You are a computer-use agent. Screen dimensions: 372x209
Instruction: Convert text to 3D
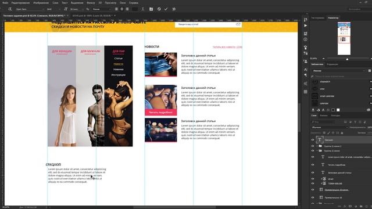(x=174, y=9)
